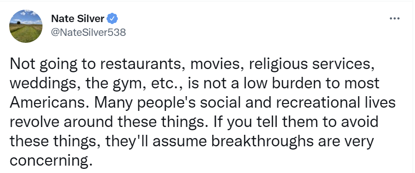
Task: Click the word "Americans" in the tweet
Action: 48,103
